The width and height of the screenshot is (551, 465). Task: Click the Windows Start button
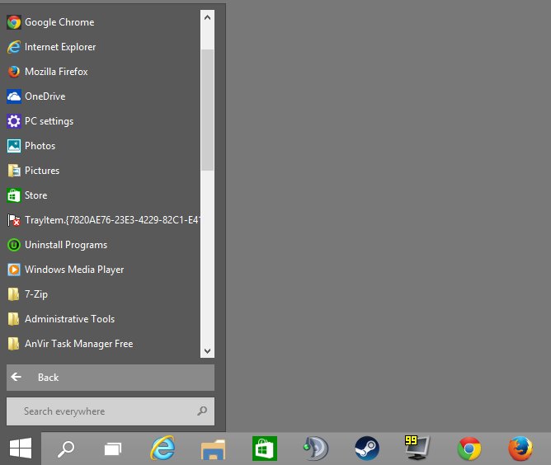[21, 449]
